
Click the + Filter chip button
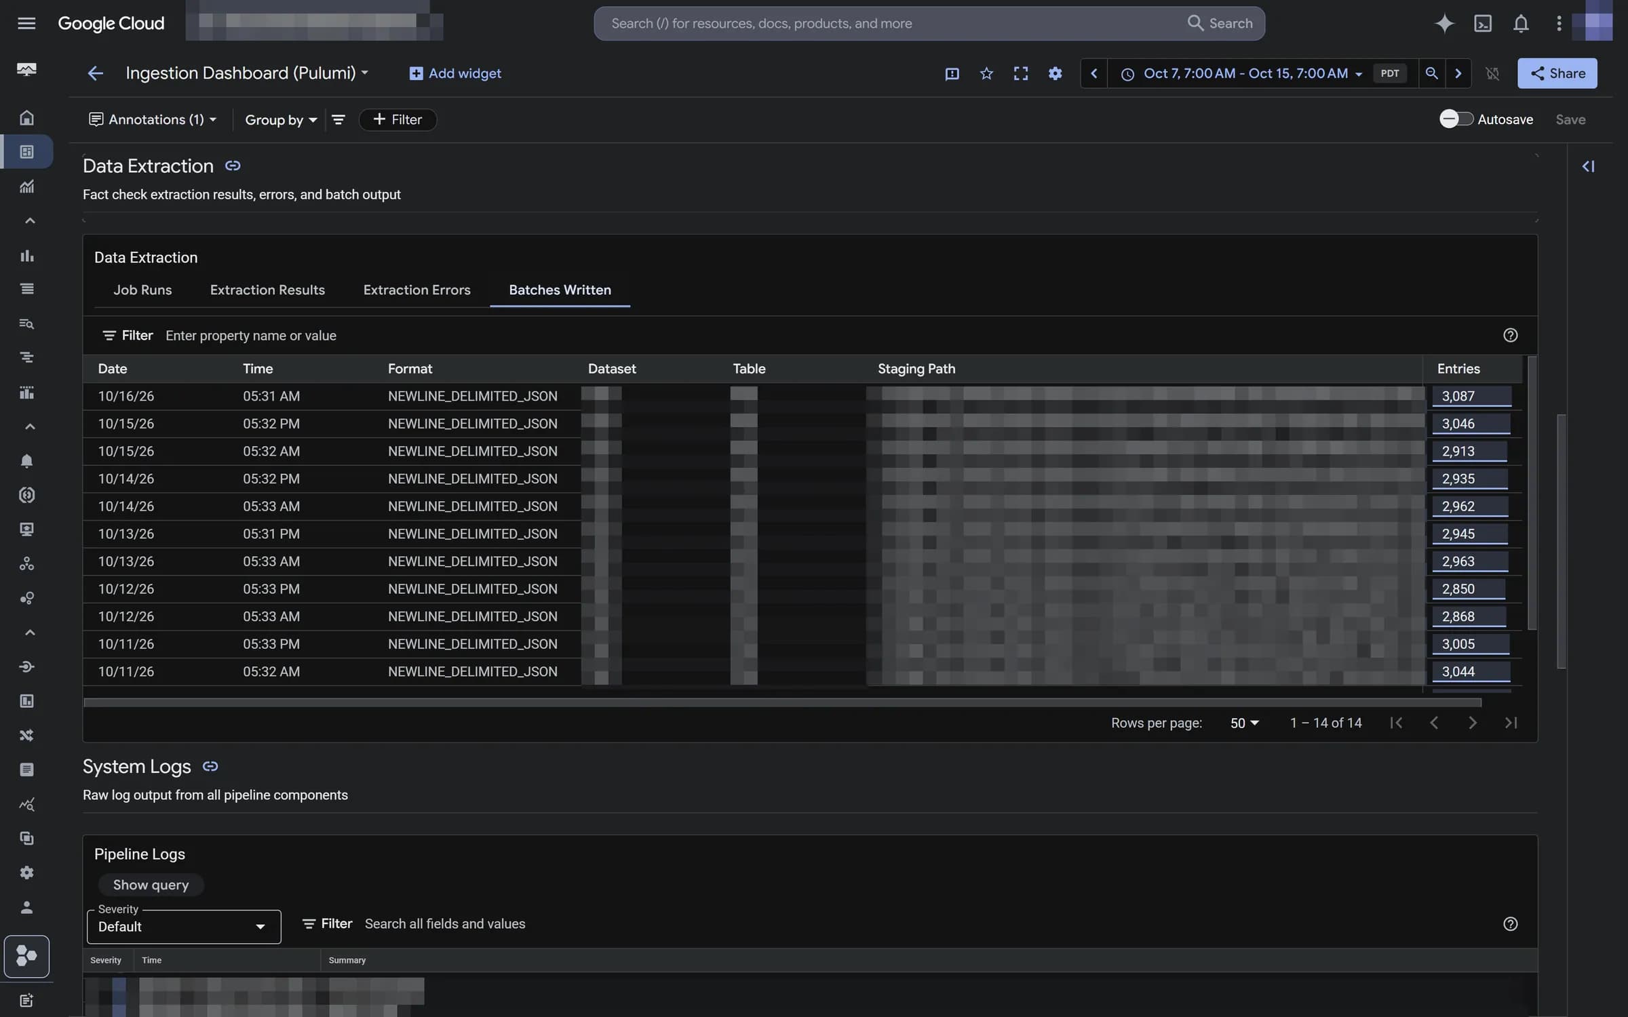[x=398, y=119]
